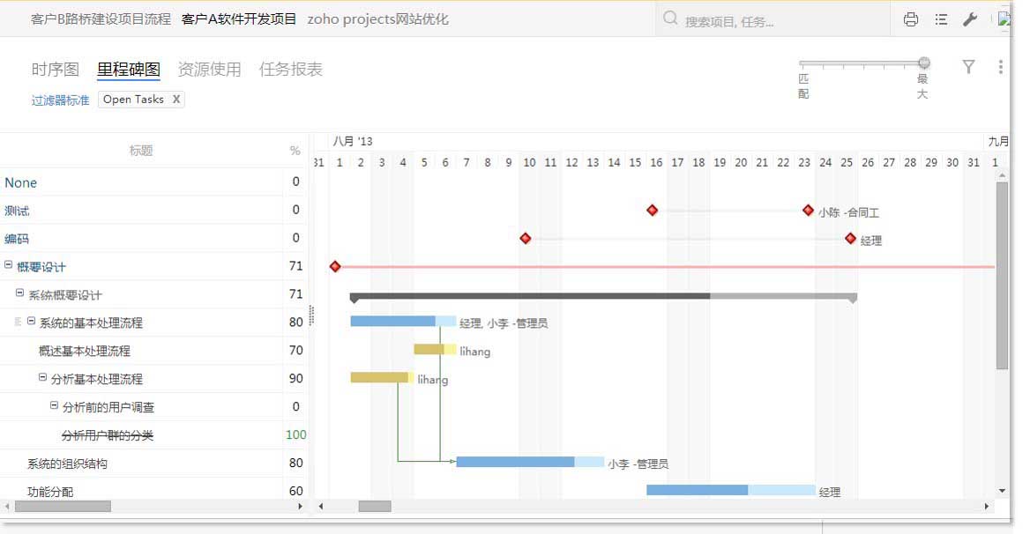This screenshot has height=534, width=1030.
Task: Switch to 里程碑图 tab
Action: pos(129,70)
